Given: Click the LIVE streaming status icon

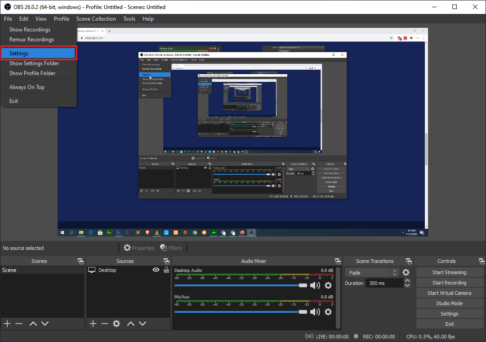Looking at the screenshot, I should pyautogui.click(x=309, y=337).
